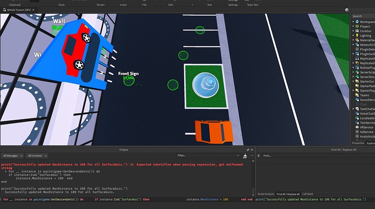Select the RobloxPluginGuiService icon in Explorer
Screen dimensions: 375x209
[357, 67]
